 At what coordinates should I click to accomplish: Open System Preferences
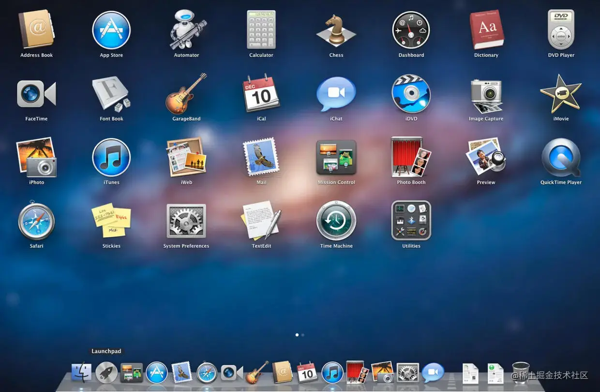tap(186, 221)
